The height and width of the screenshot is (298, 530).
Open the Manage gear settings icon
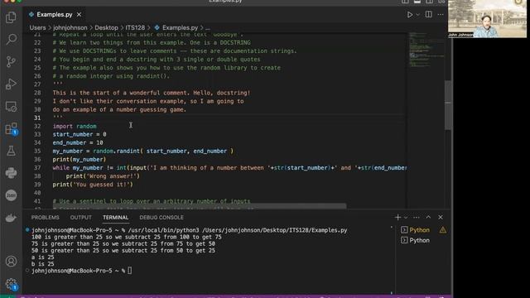point(11,284)
